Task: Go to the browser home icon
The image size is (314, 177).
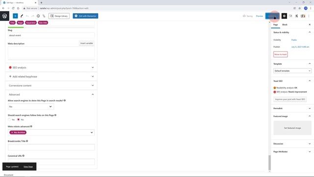Action: click(18, 8)
